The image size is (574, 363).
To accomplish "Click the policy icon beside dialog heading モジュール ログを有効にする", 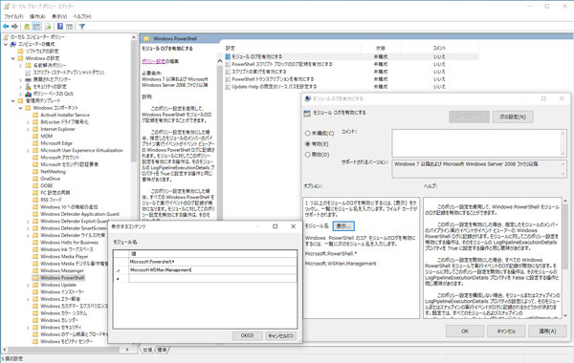I will [x=307, y=113].
